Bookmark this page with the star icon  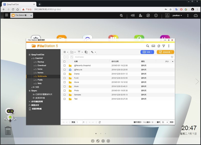pos(170,9)
